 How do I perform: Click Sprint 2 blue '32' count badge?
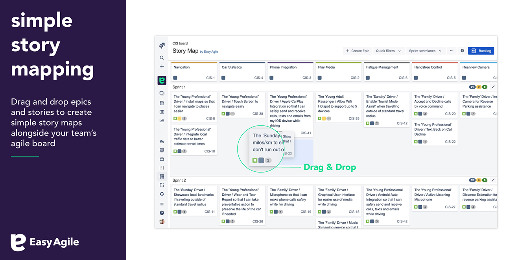pos(472,180)
